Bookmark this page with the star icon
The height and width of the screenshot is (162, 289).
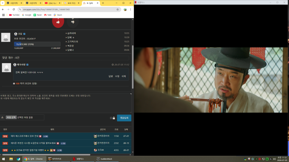point(118,9)
